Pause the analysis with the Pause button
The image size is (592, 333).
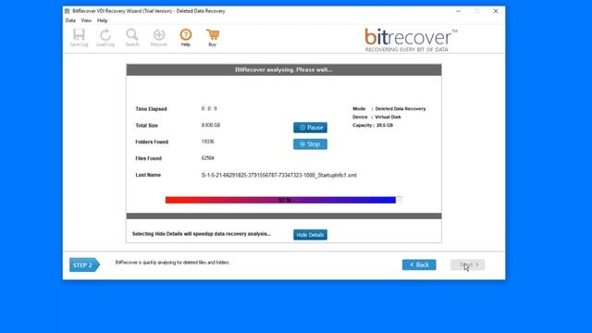[x=311, y=128]
